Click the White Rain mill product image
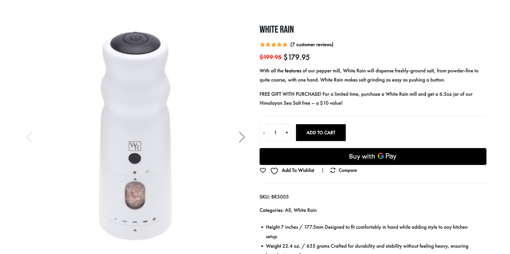The width and height of the screenshot is (510, 254). tap(135, 136)
